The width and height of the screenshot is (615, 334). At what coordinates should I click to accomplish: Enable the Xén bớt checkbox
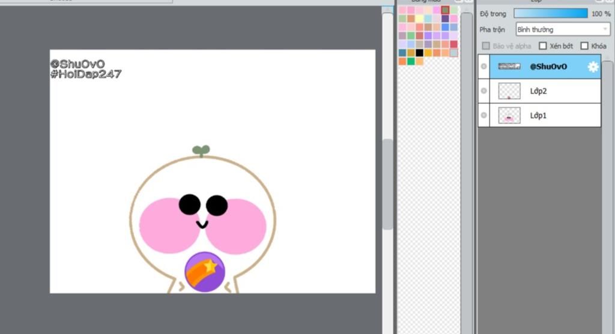(543, 46)
